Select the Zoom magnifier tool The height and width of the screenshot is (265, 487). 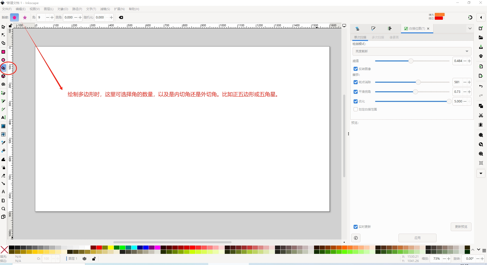click(x=3, y=209)
